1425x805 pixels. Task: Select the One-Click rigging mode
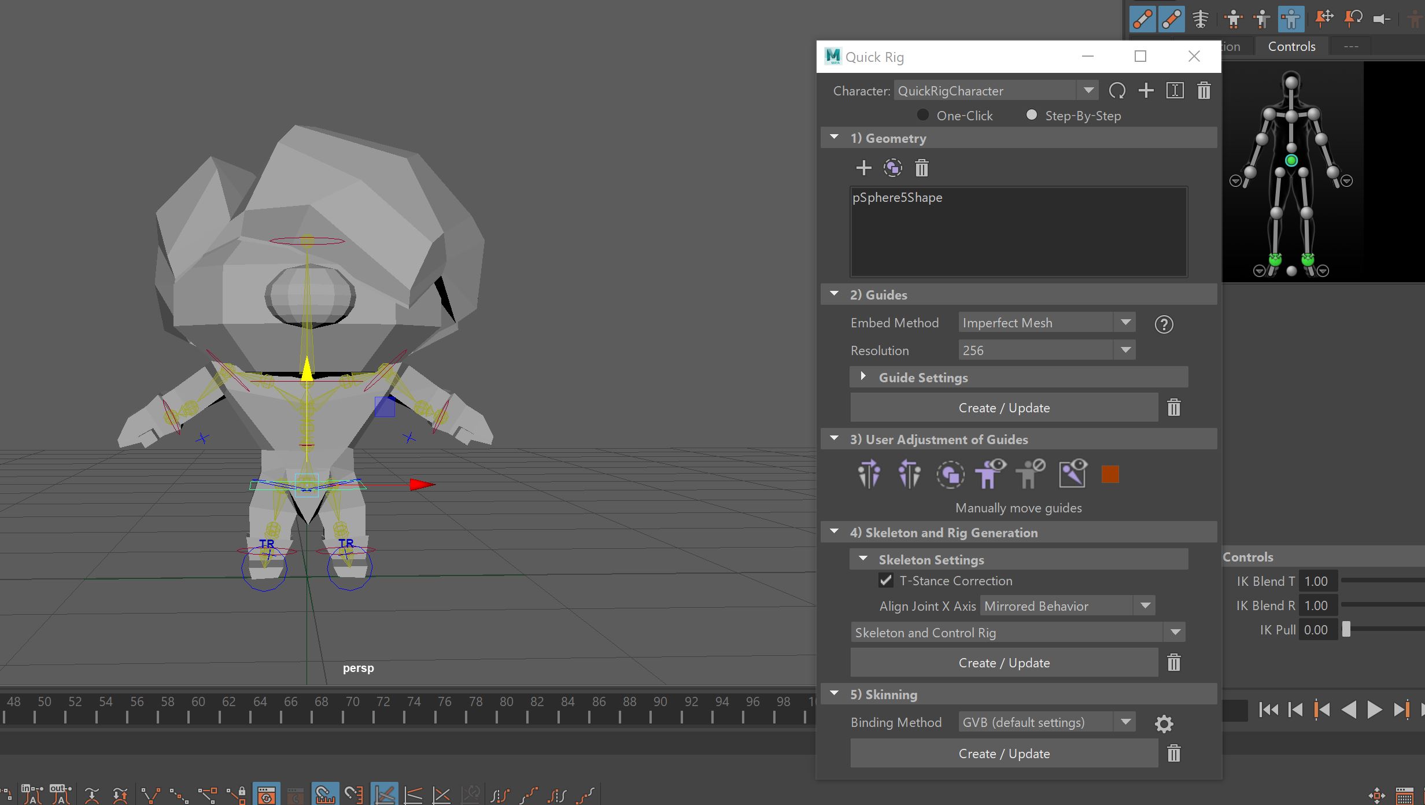tap(923, 115)
